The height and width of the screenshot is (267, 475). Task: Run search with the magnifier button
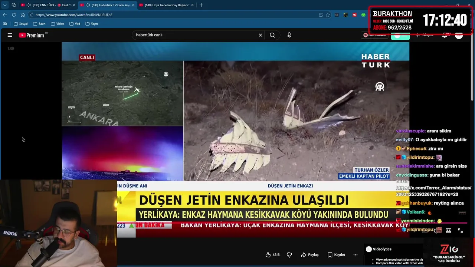(x=272, y=35)
